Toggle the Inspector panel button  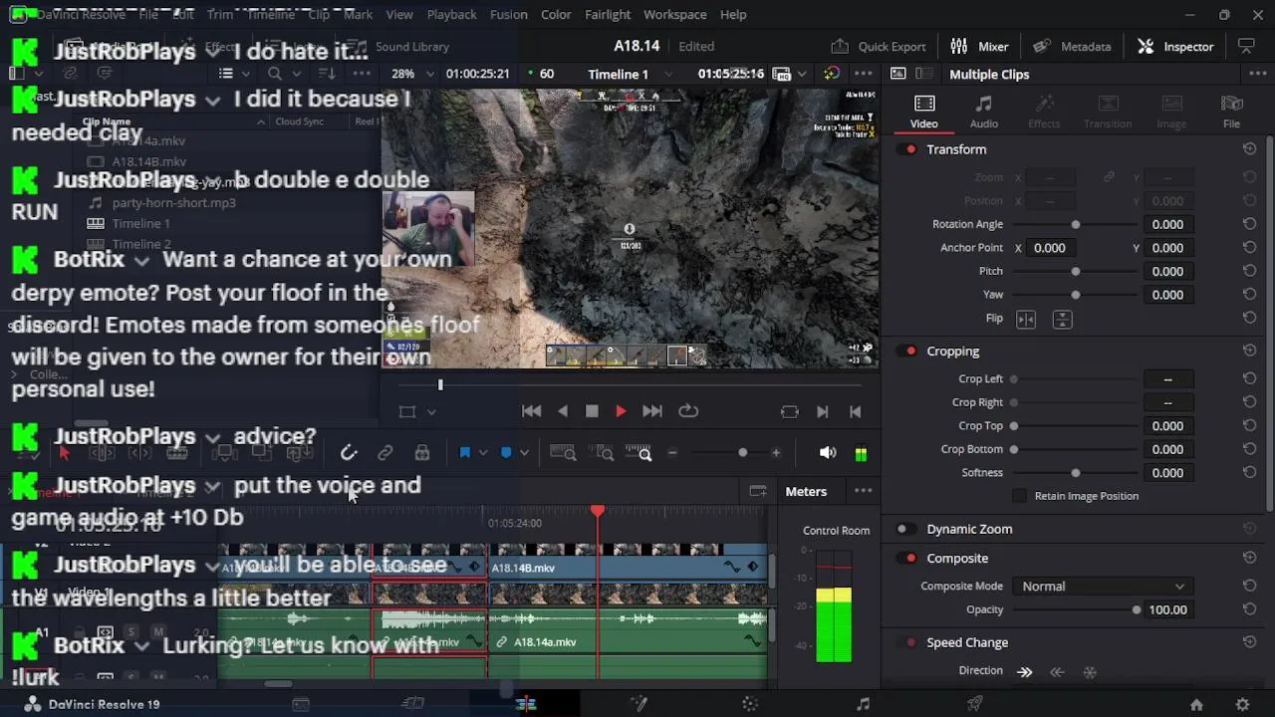tap(1176, 46)
